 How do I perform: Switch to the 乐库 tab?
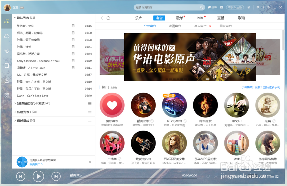click(139, 18)
